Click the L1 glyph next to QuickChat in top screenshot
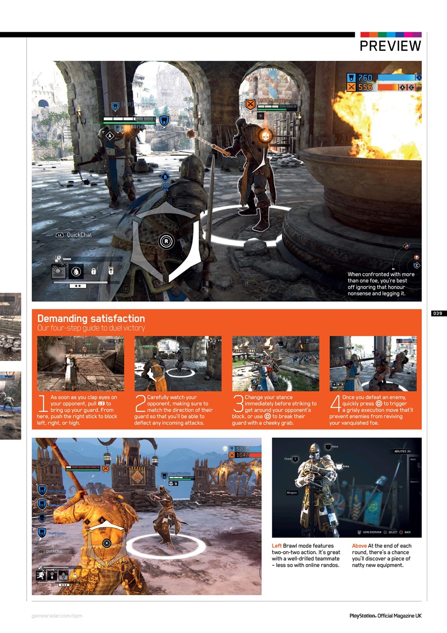 [60, 235]
